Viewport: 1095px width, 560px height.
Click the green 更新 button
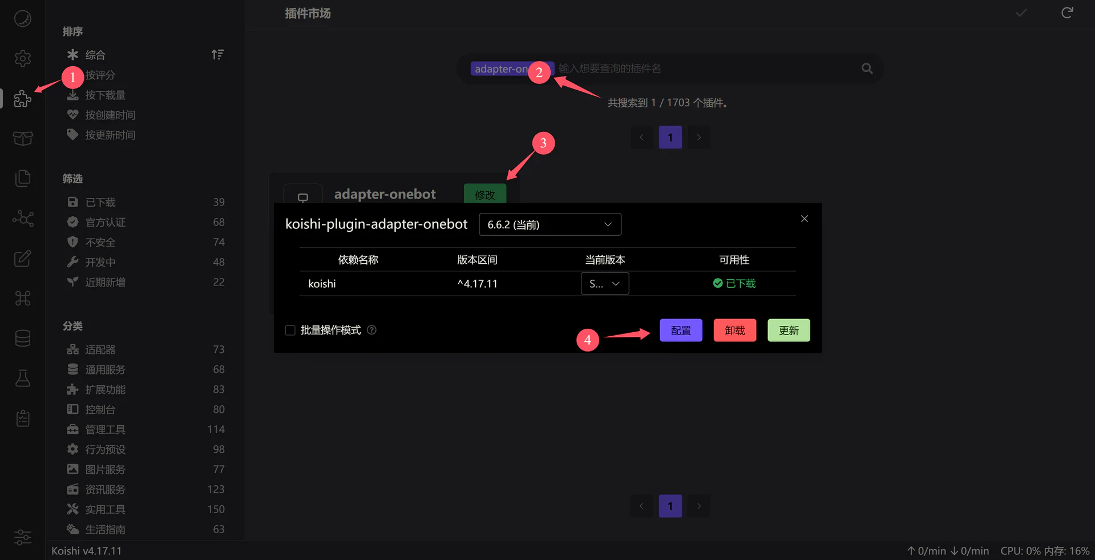coord(789,330)
